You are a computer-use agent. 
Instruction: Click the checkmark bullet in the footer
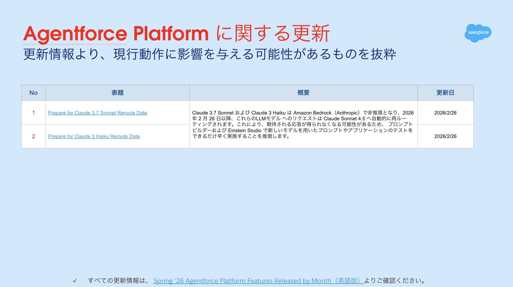[x=75, y=281]
